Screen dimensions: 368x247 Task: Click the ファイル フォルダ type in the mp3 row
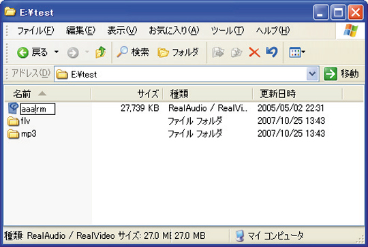coord(195,133)
